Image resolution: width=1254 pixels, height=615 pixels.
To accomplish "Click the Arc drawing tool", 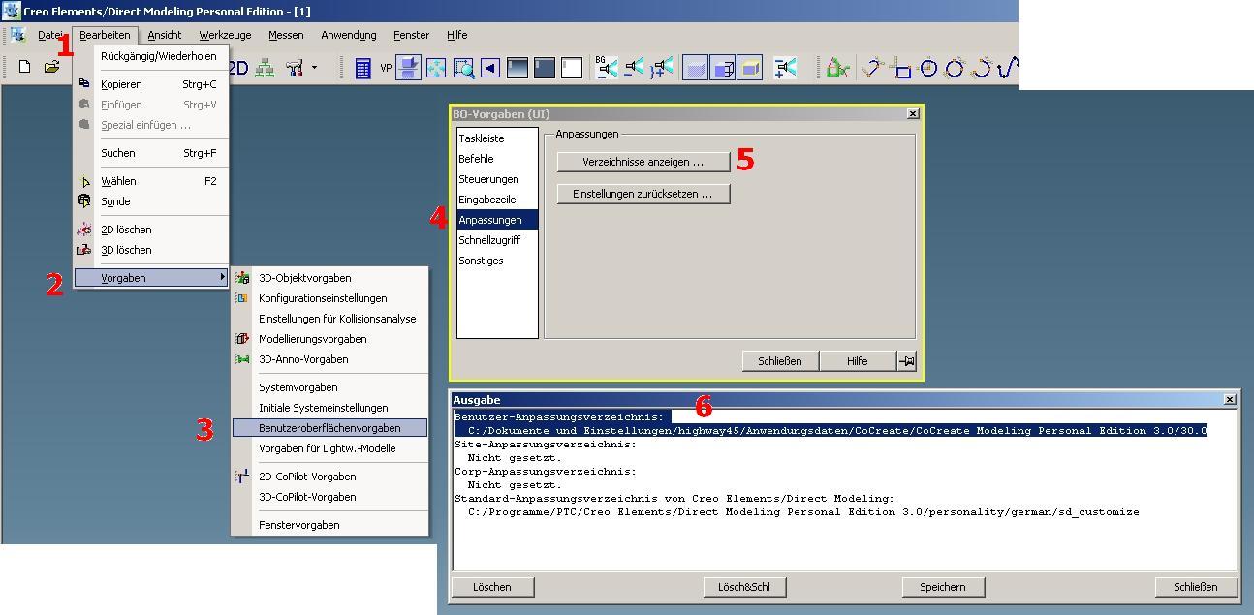I will point(982,68).
